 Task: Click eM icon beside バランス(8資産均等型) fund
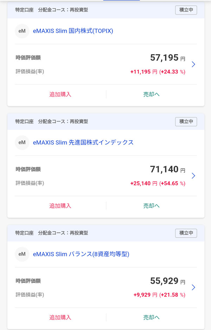pos(22,254)
